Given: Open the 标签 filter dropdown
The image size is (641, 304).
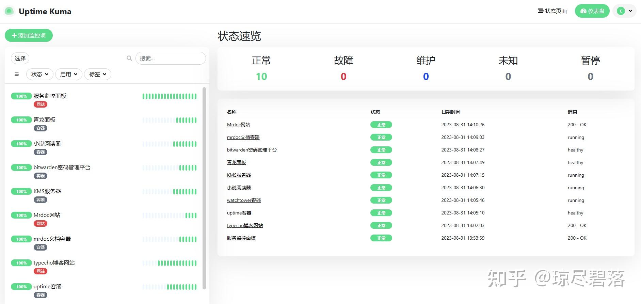Looking at the screenshot, I should (98, 74).
